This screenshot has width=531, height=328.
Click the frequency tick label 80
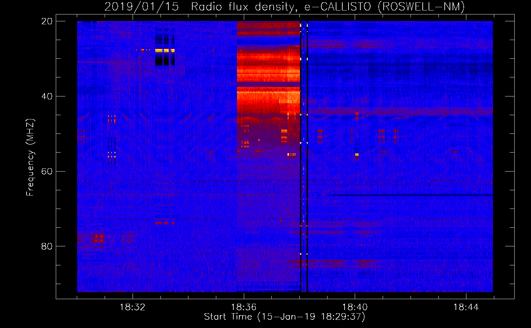click(47, 246)
